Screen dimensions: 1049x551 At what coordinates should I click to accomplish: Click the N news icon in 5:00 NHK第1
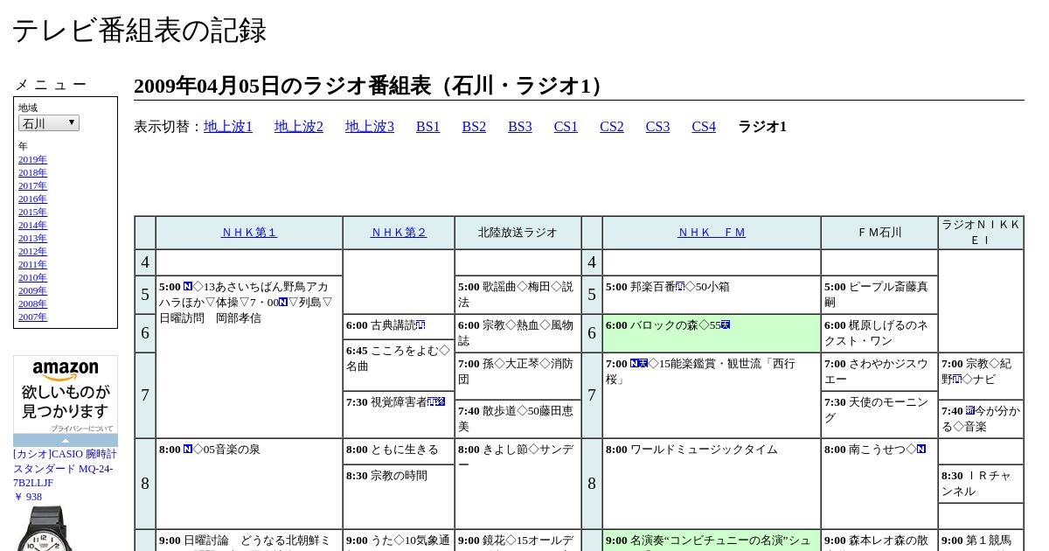188,287
